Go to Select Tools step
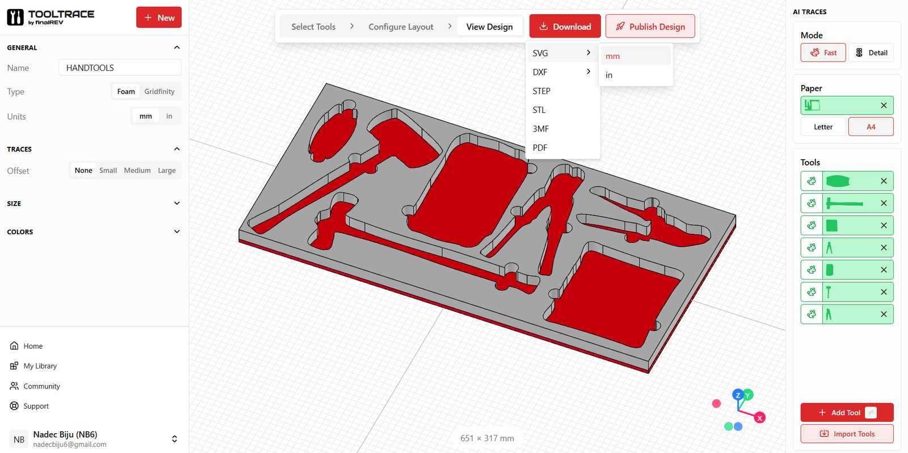 313,27
